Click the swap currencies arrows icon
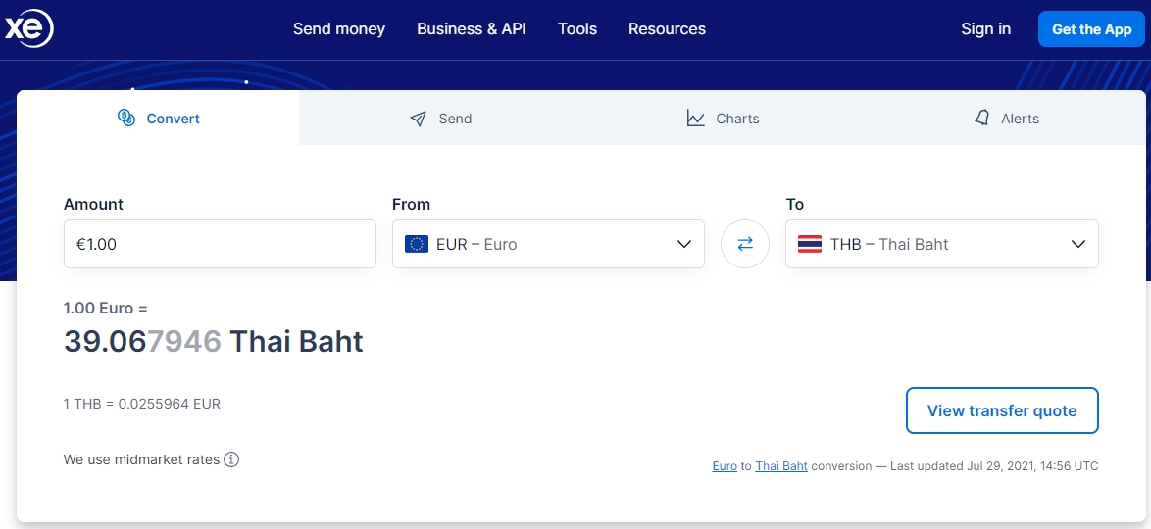This screenshot has height=529, width=1151. [745, 244]
